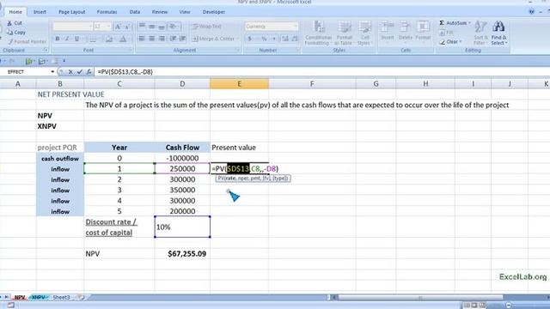Click the Wrap Text button

point(207,27)
